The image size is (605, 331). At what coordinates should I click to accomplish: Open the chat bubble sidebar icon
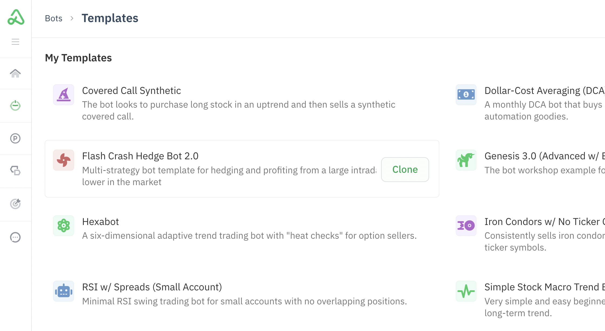tap(15, 237)
